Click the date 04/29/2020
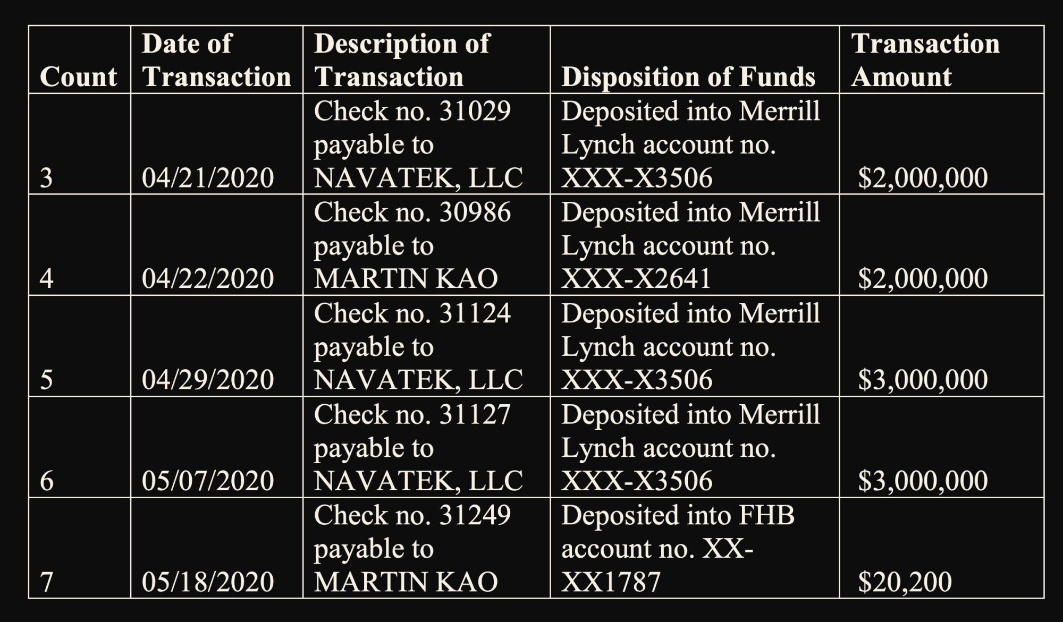Screen dimensions: 1063x622 click(208, 380)
